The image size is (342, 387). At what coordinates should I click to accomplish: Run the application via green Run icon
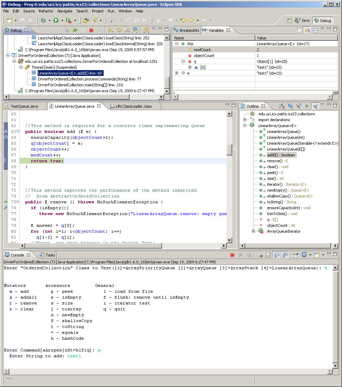(56, 20)
